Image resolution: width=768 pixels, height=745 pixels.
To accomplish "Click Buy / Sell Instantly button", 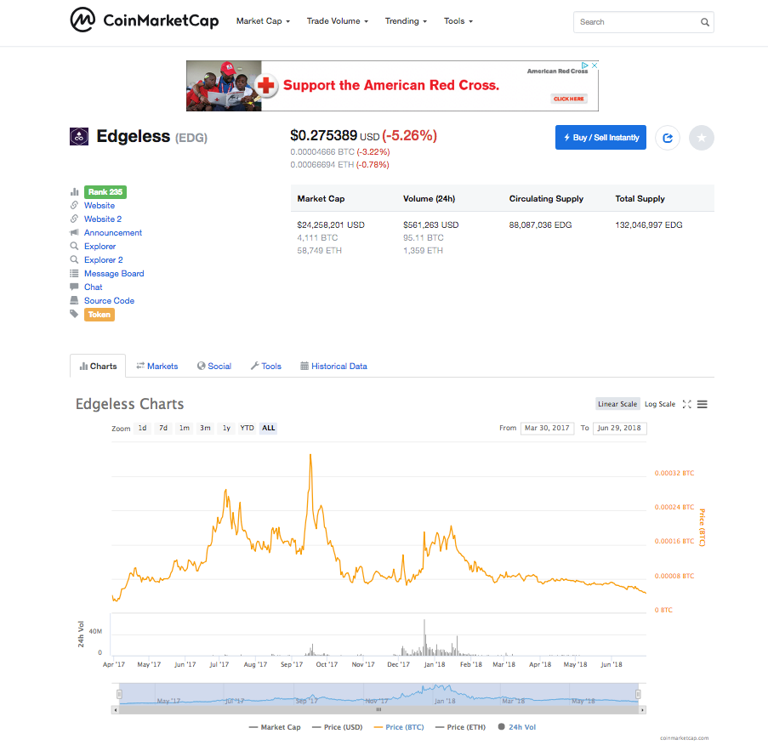I will [600, 138].
